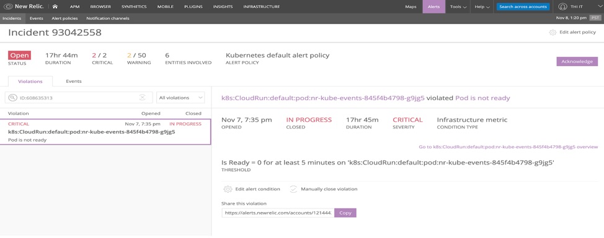The image size is (604, 238).
Task: Expand the Tools menu
Action: click(458, 7)
